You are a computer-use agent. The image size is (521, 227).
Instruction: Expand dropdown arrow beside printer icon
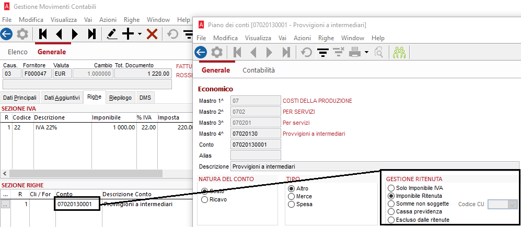(x=366, y=52)
